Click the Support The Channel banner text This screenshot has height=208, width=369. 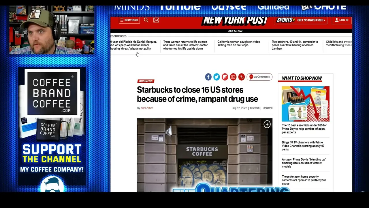(x=52, y=154)
